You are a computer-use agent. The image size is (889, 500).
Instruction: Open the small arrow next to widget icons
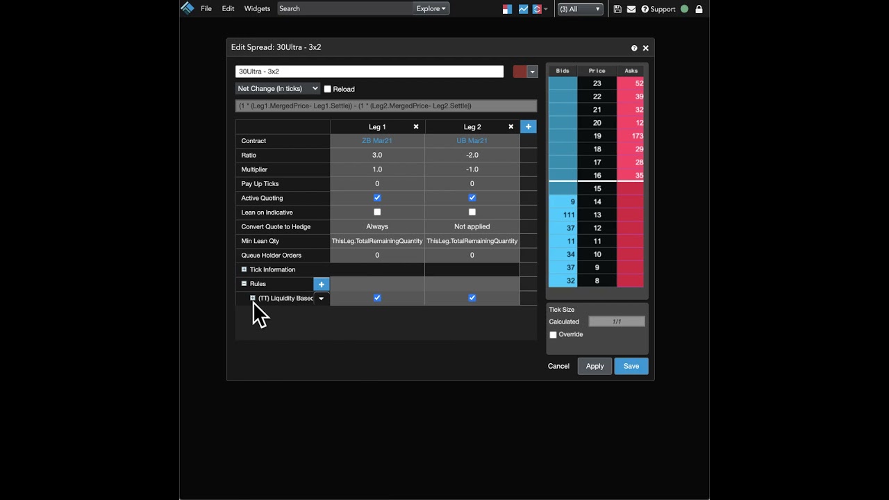coord(546,9)
